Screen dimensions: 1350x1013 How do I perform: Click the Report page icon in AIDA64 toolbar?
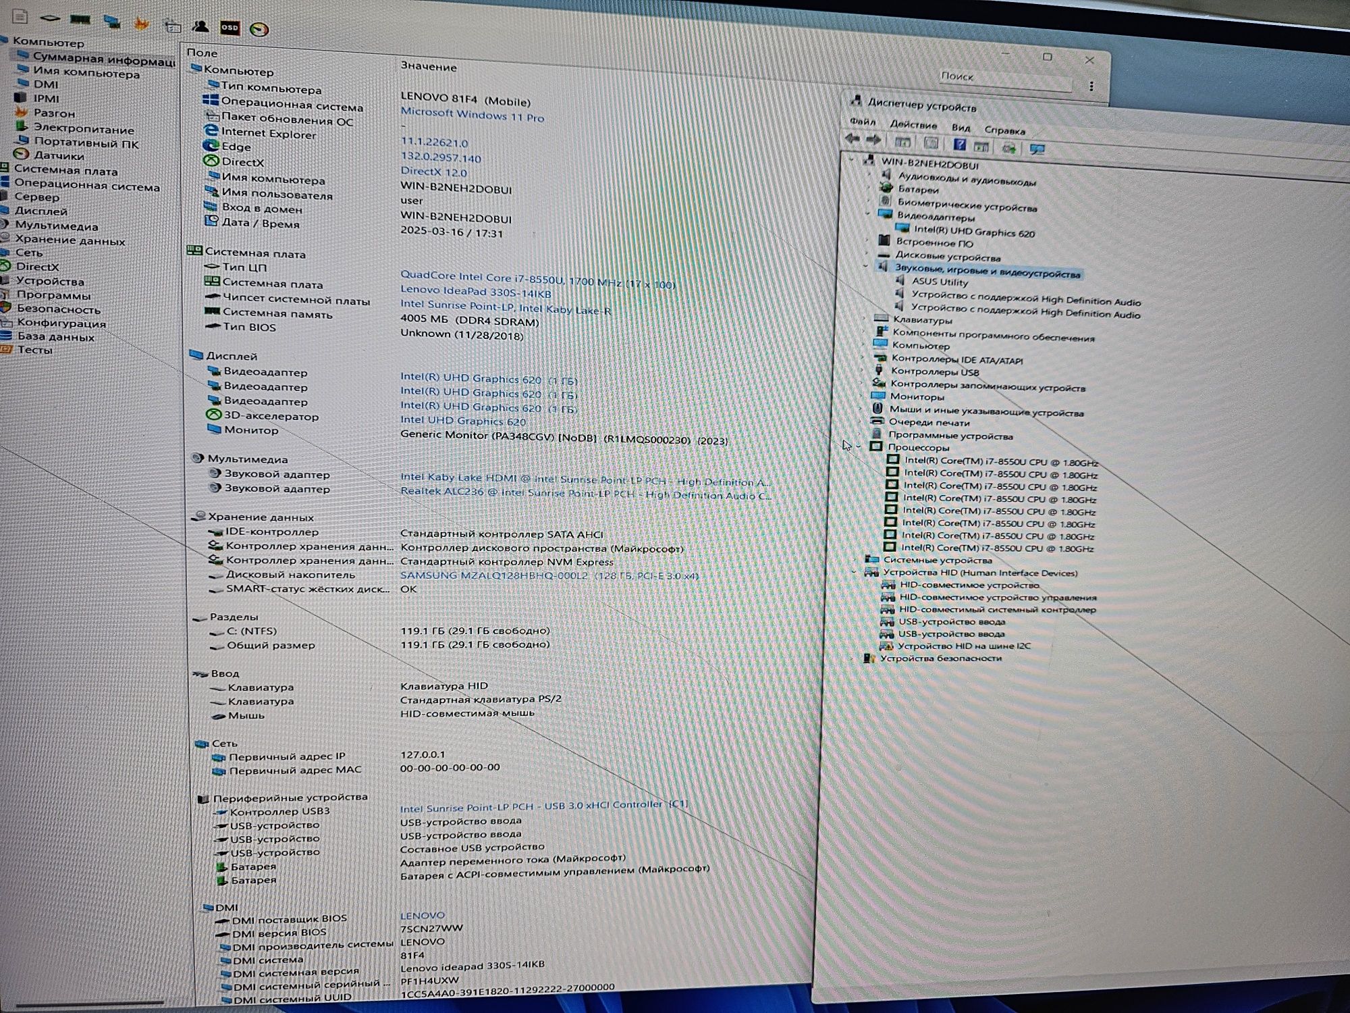coord(20,16)
